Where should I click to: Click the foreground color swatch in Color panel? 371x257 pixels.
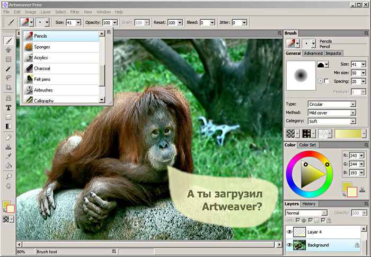click(347, 186)
